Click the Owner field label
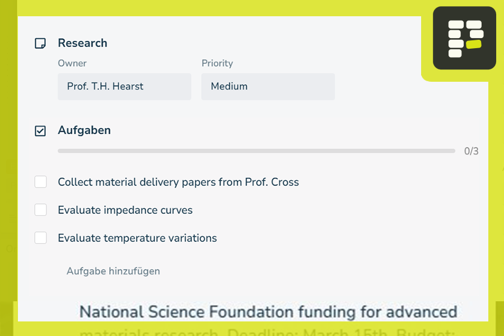 click(72, 63)
